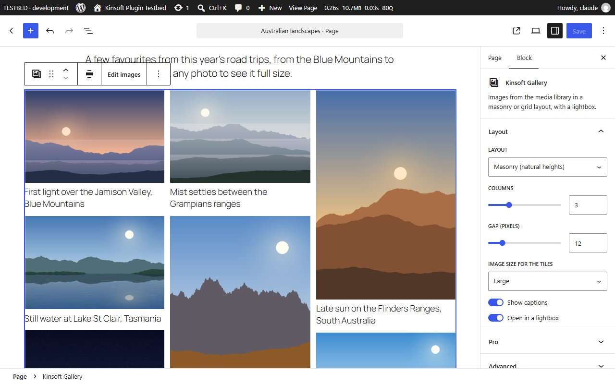
Task: Go back using the editor's back arrow
Action: coord(12,31)
